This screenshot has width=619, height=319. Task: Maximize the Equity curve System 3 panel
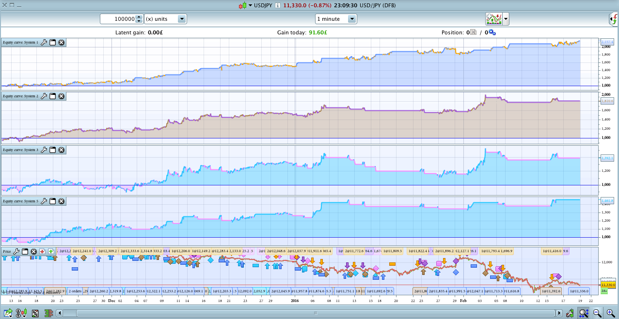(x=53, y=150)
